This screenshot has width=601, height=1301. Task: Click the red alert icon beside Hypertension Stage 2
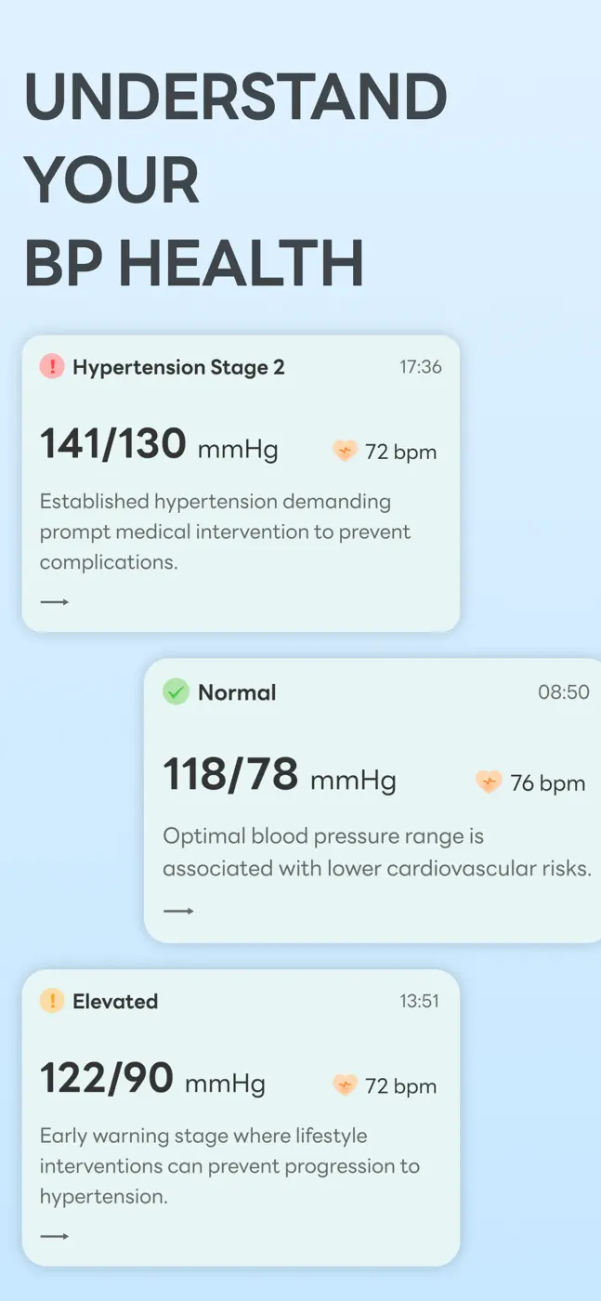click(x=52, y=366)
